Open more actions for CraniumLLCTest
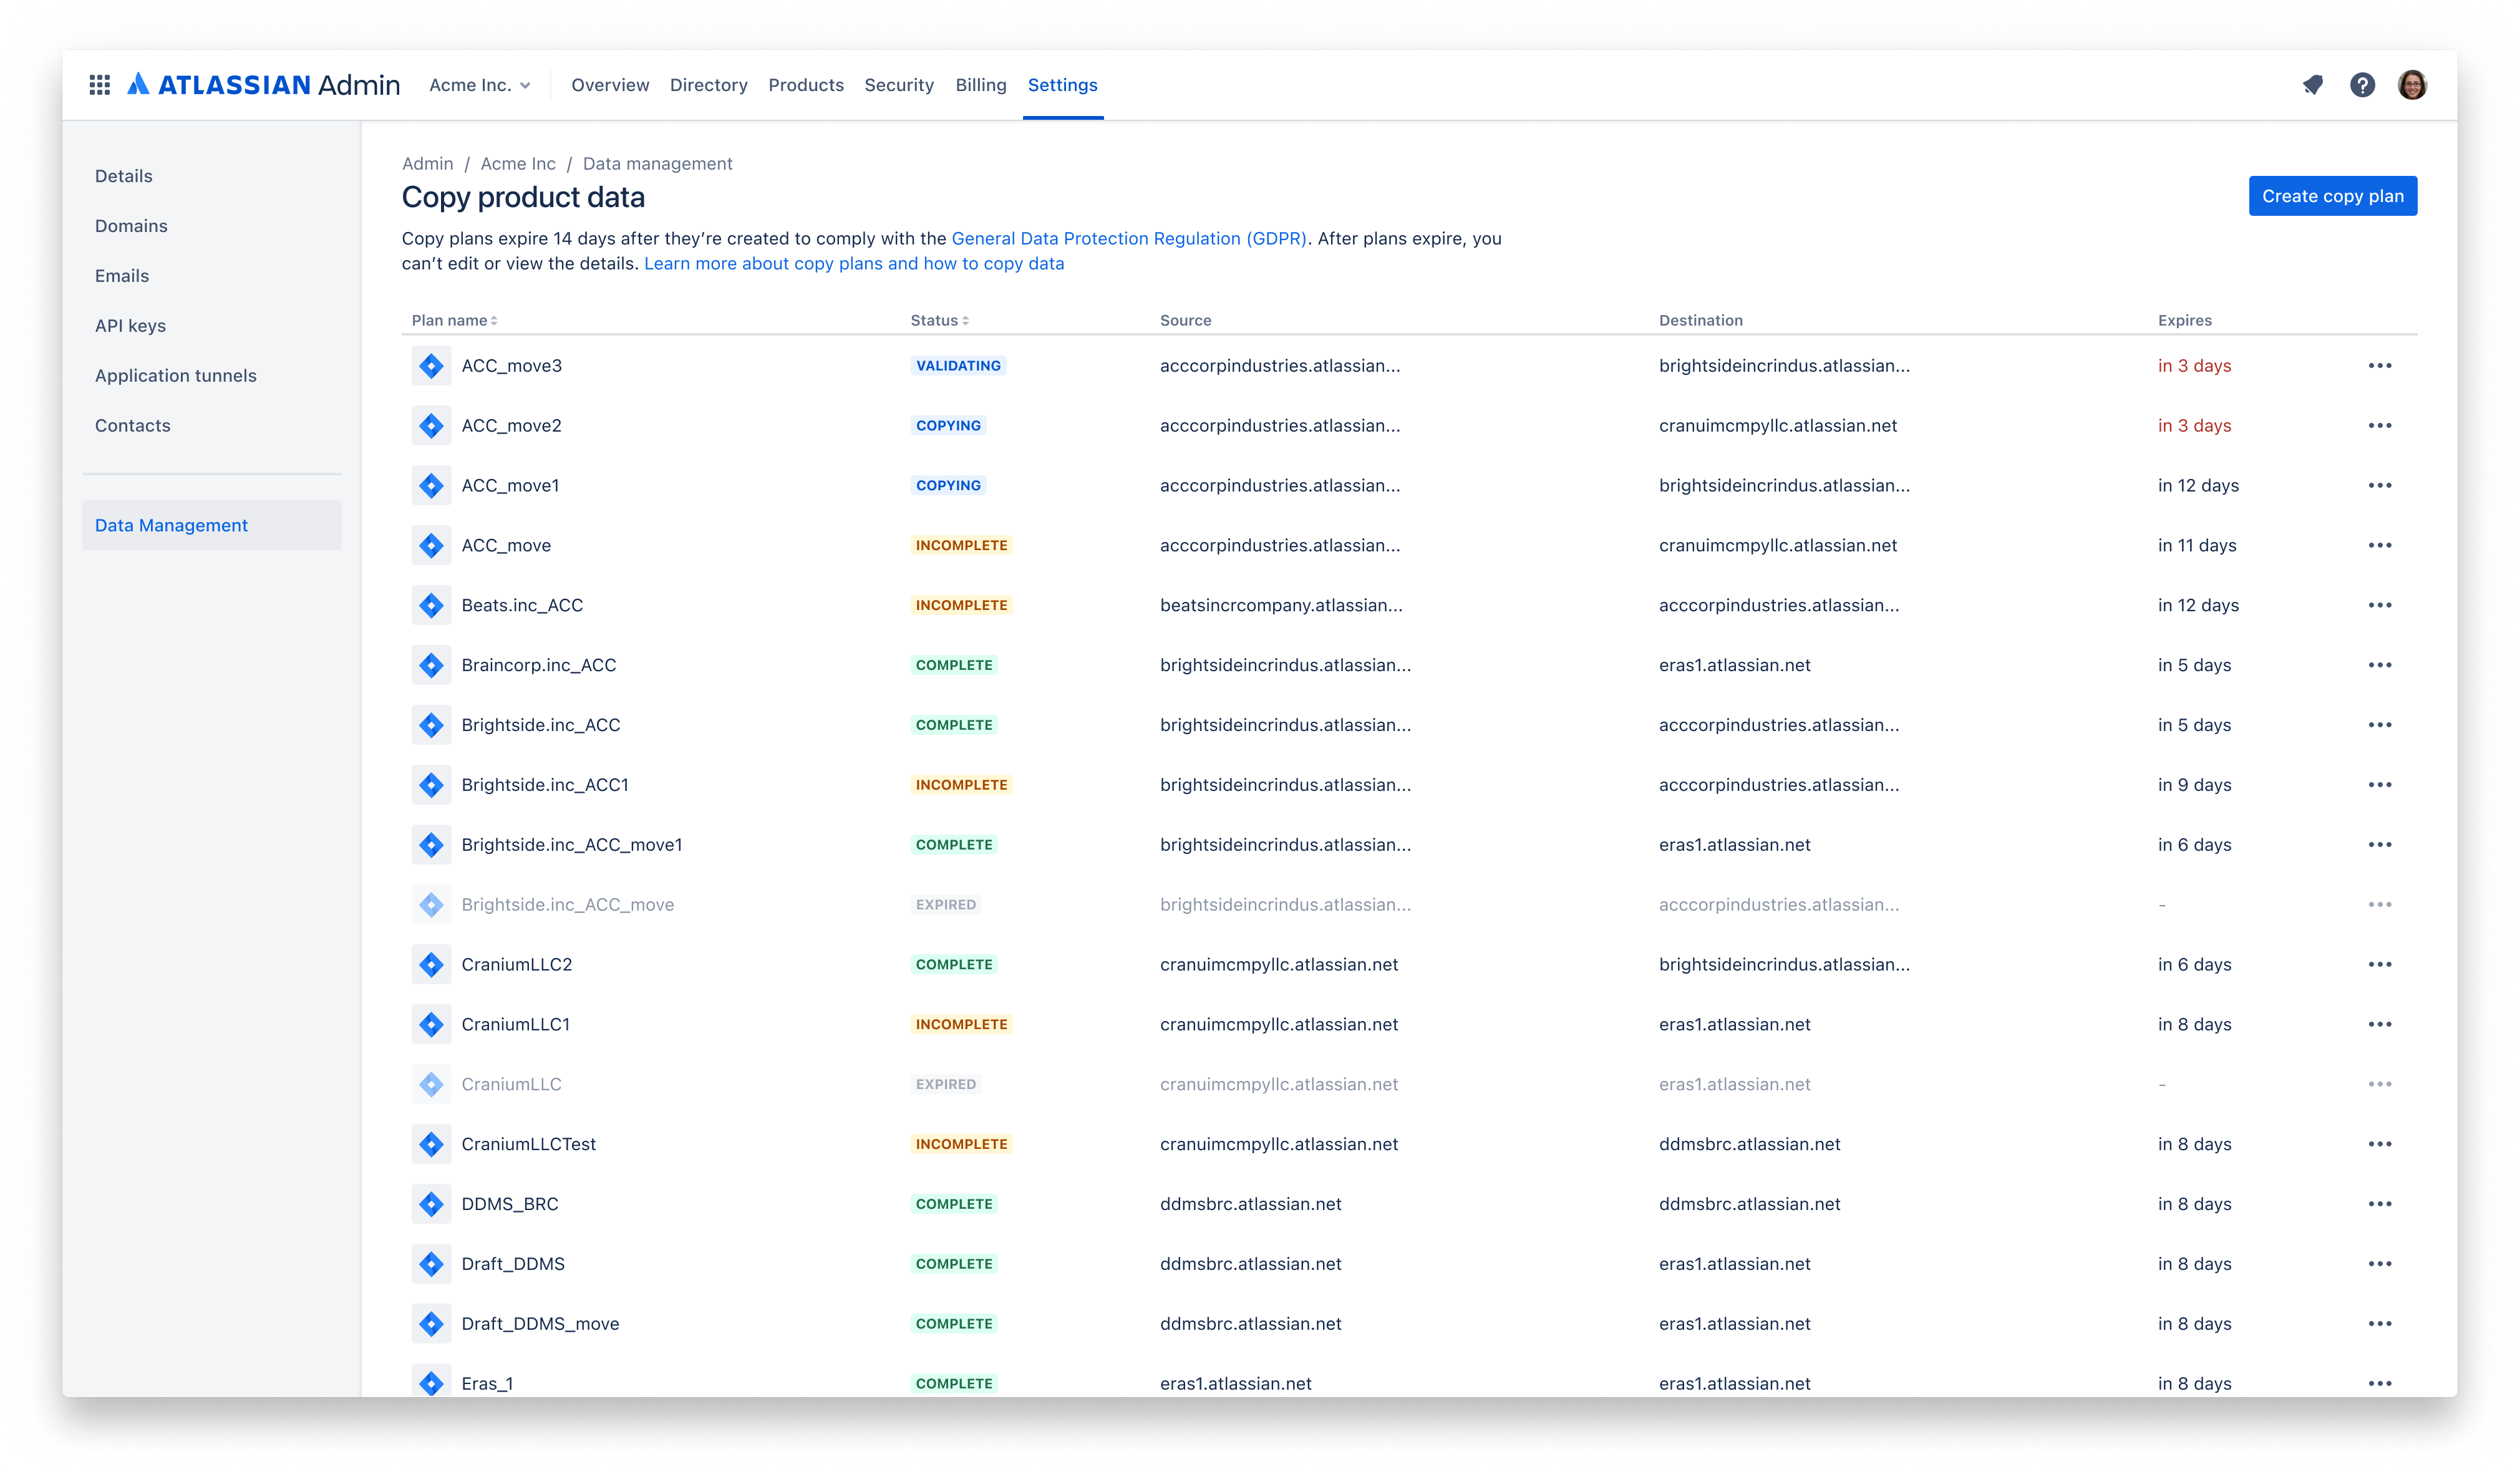 [x=2380, y=1144]
